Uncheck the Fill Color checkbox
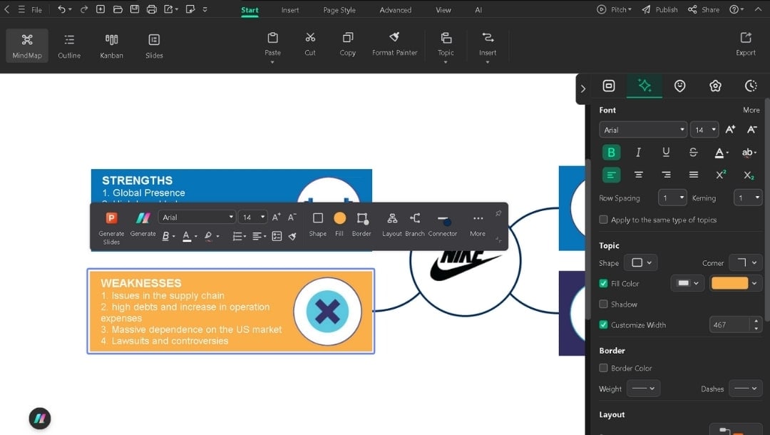Screen dimensions: 770x435 [604, 283]
